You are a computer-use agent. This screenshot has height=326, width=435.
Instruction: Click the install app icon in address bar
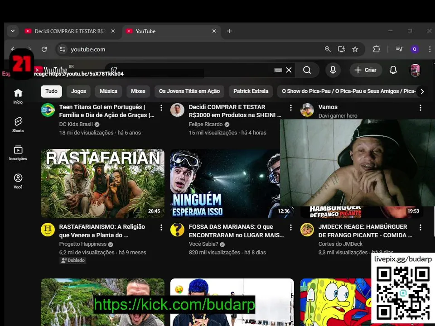coord(341,49)
